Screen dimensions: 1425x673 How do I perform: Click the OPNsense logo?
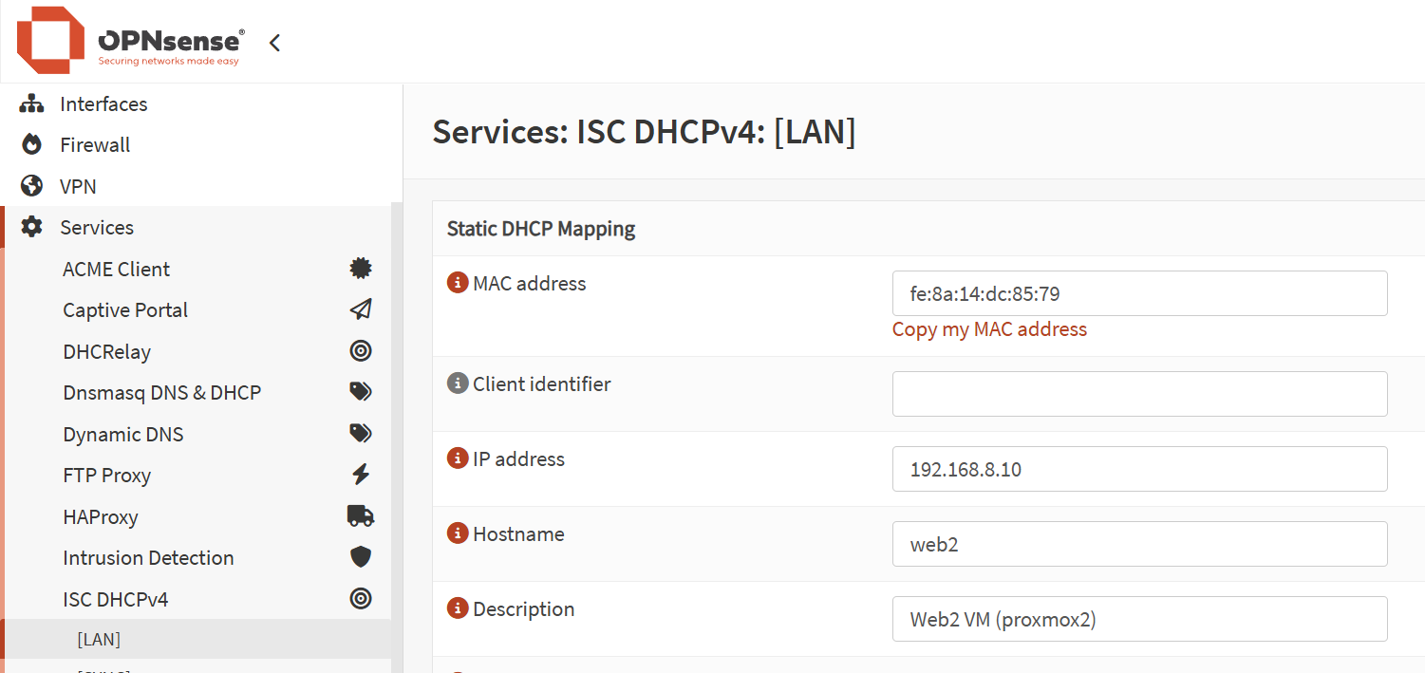pos(130,41)
